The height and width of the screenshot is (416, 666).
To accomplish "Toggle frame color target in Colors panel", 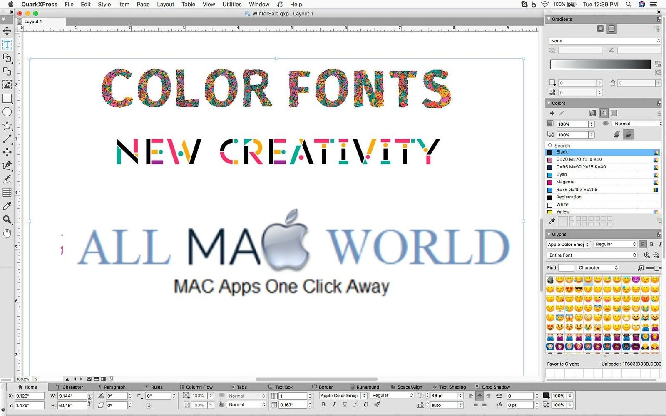I will pyautogui.click(x=592, y=113).
